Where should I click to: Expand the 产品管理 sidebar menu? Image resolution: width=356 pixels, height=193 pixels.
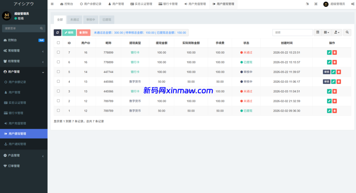point(24,155)
